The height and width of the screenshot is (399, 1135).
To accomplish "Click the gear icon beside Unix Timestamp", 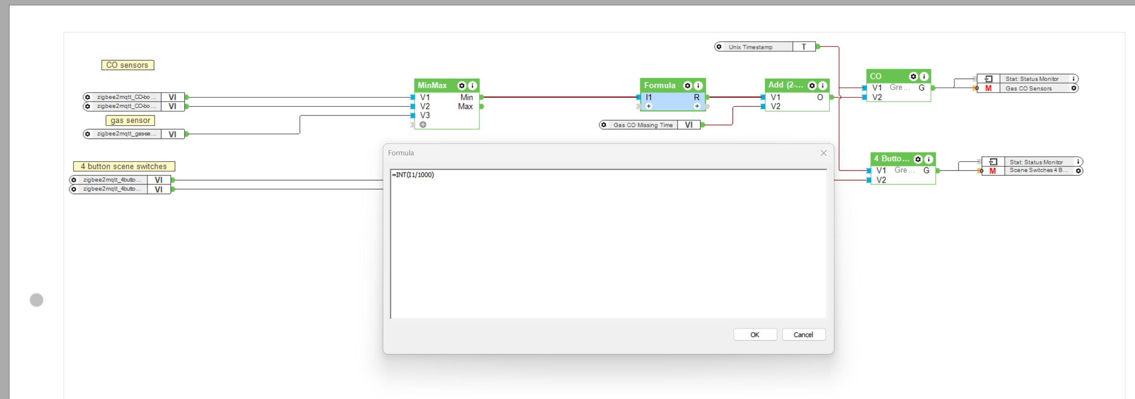I will tap(719, 47).
